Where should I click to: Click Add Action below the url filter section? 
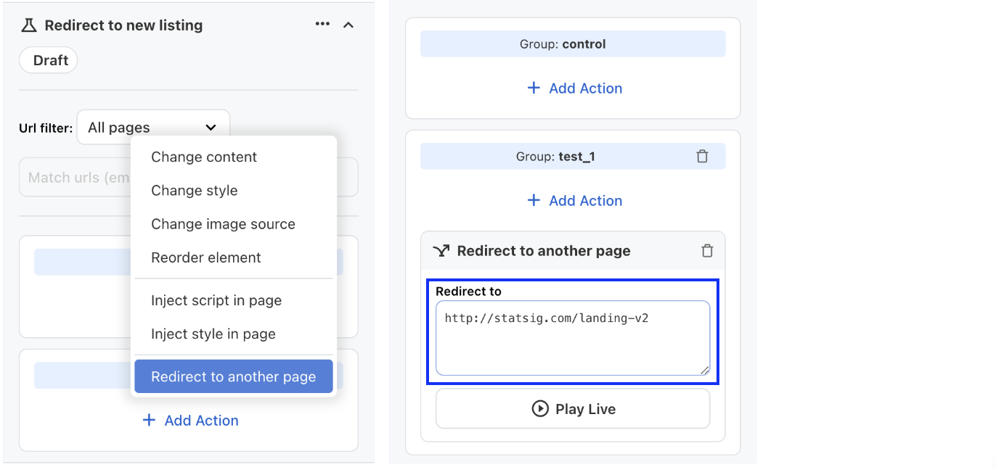point(190,421)
